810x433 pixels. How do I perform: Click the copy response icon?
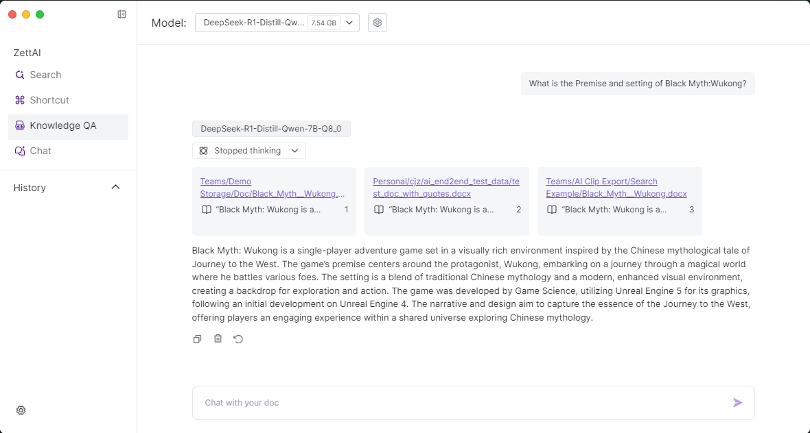click(x=197, y=338)
